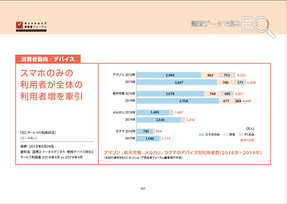
Task: Click the blue スマホのみ legend swatch
Action: click(201, 135)
